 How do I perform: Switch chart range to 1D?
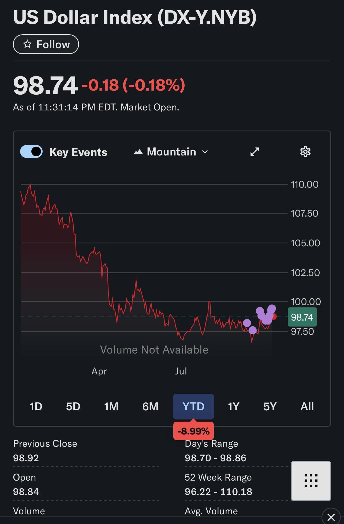[x=36, y=407]
